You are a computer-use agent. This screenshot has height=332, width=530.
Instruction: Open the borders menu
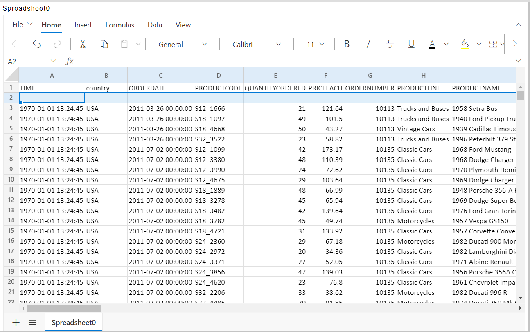tap(496, 44)
